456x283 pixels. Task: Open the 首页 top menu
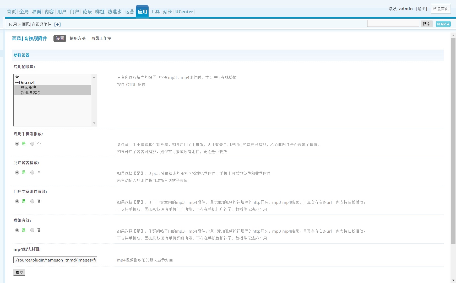pyautogui.click(x=12, y=12)
